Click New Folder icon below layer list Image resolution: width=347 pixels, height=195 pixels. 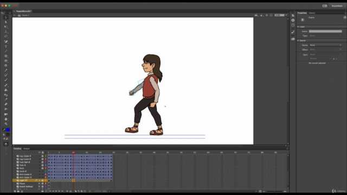(18, 191)
